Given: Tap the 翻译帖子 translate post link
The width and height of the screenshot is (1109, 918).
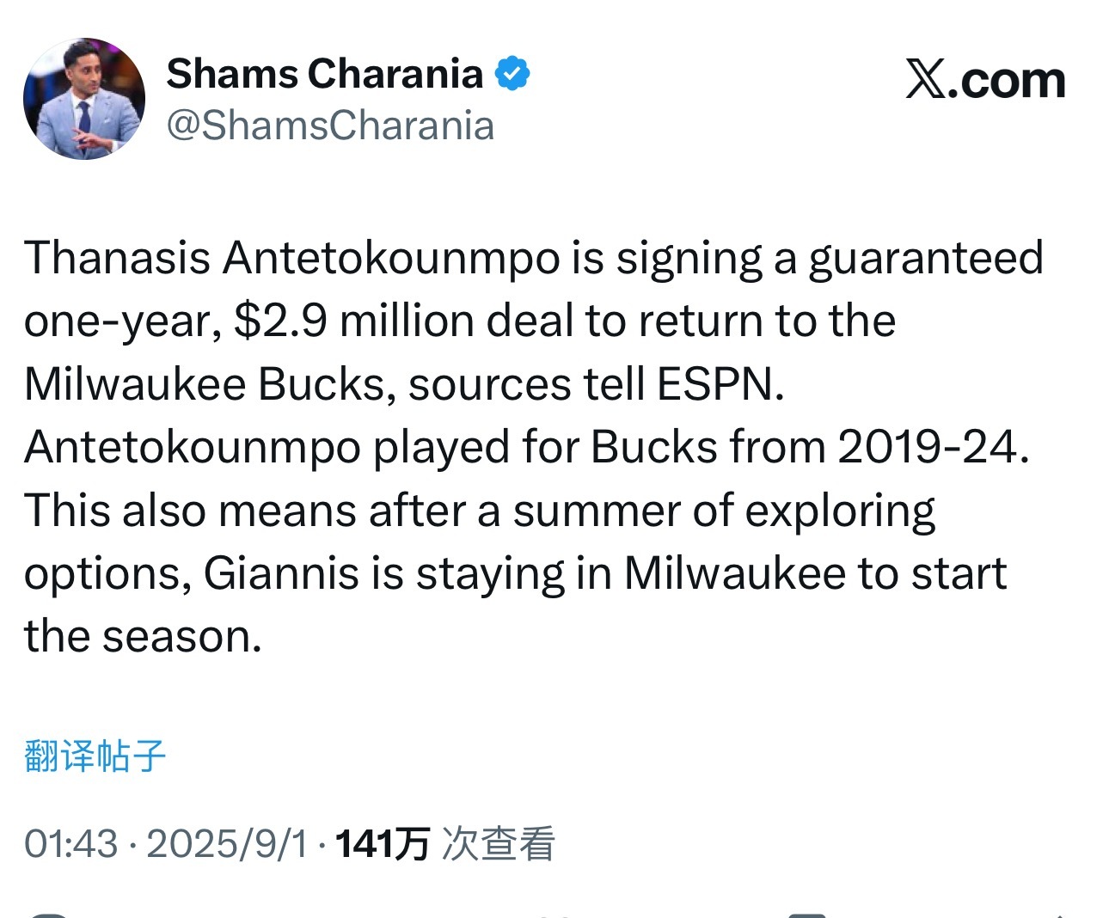Looking at the screenshot, I should (95, 756).
